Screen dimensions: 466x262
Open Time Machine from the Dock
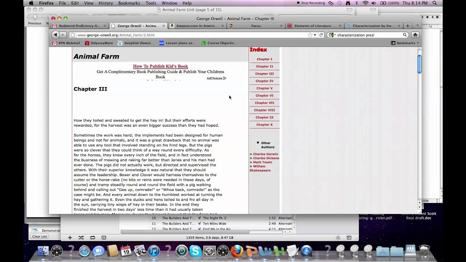point(181,251)
